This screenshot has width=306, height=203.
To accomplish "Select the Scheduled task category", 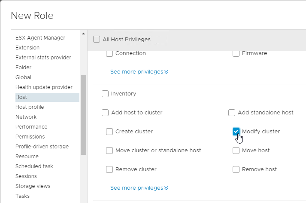I will 34,166.
